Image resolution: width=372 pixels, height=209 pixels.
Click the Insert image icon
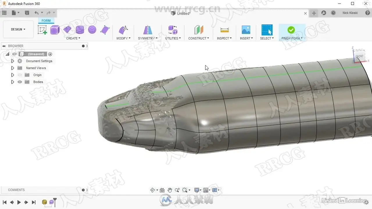coord(246,30)
